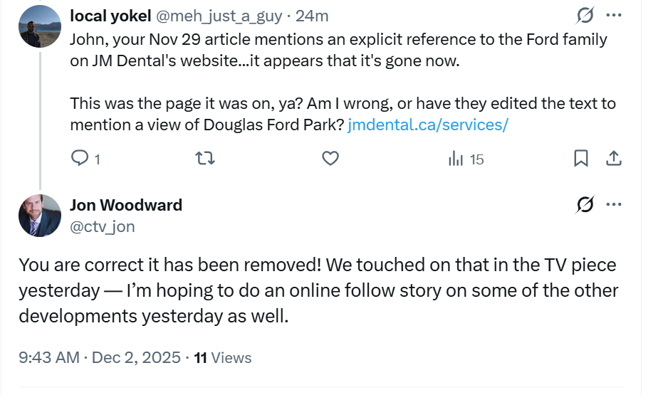Like the local yokel post

click(330, 159)
